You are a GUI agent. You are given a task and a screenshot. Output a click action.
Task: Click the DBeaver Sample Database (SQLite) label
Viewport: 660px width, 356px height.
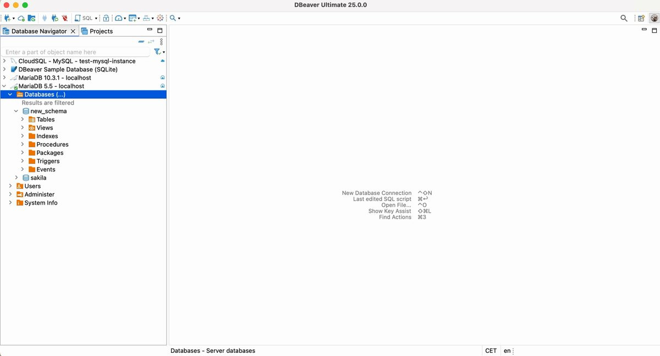tap(68, 69)
